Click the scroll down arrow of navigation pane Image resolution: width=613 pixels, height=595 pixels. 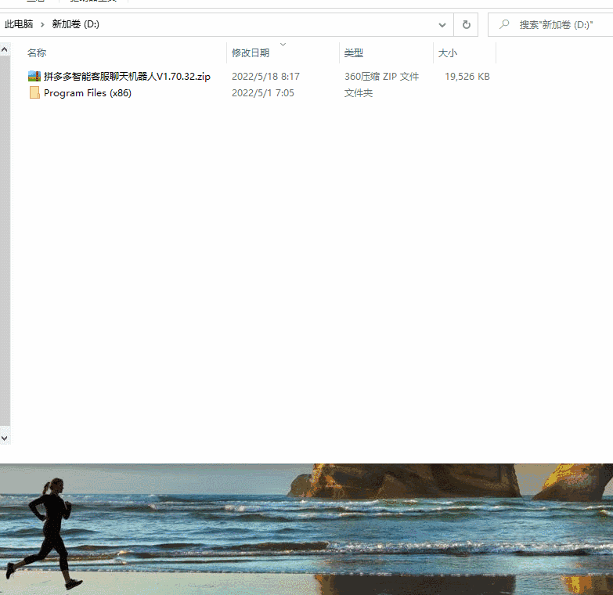click(5, 438)
